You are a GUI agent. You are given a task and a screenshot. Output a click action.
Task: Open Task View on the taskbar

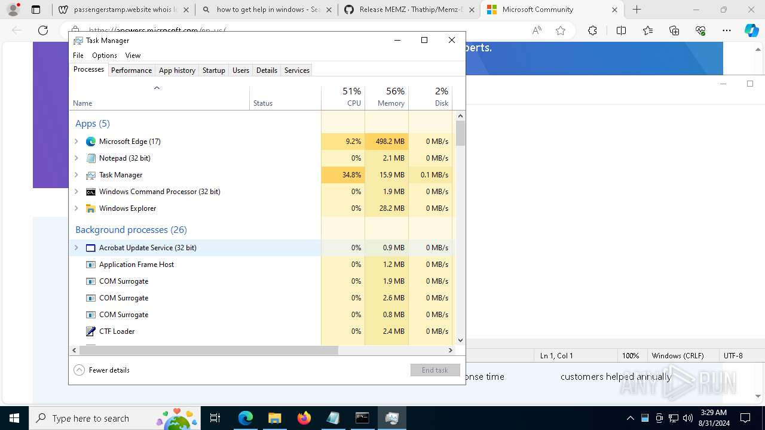215,418
